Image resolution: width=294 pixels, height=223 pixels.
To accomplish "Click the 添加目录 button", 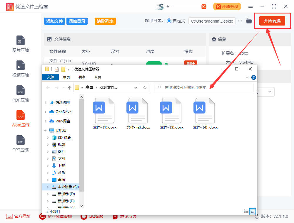I will point(77,21).
